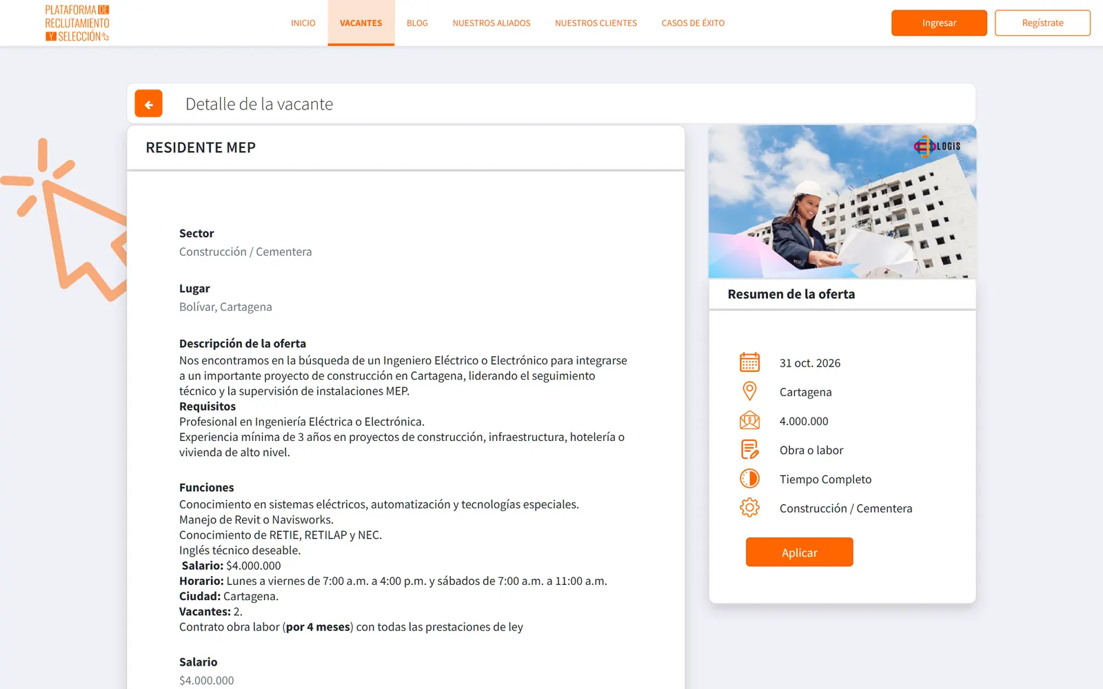The height and width of the screenshot is (689, 1103).
Task: Click 'Obra o labor' in the summary
Action: point(811,450)
